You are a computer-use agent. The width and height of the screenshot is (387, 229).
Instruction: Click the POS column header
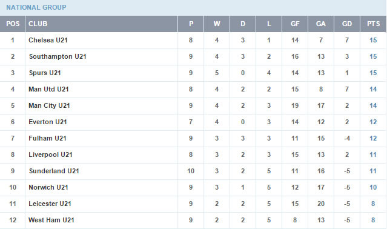12,24
